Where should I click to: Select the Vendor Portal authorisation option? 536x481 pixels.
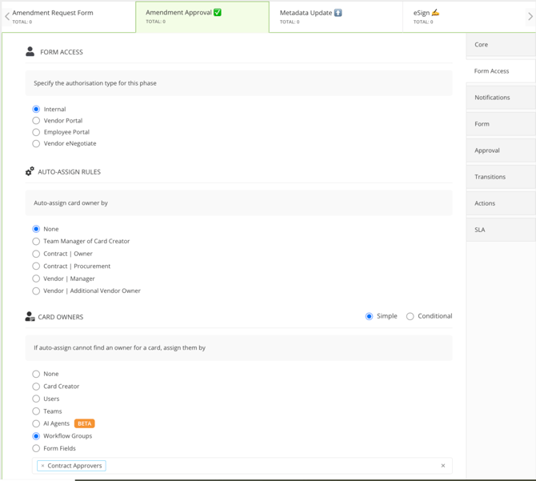36,121
